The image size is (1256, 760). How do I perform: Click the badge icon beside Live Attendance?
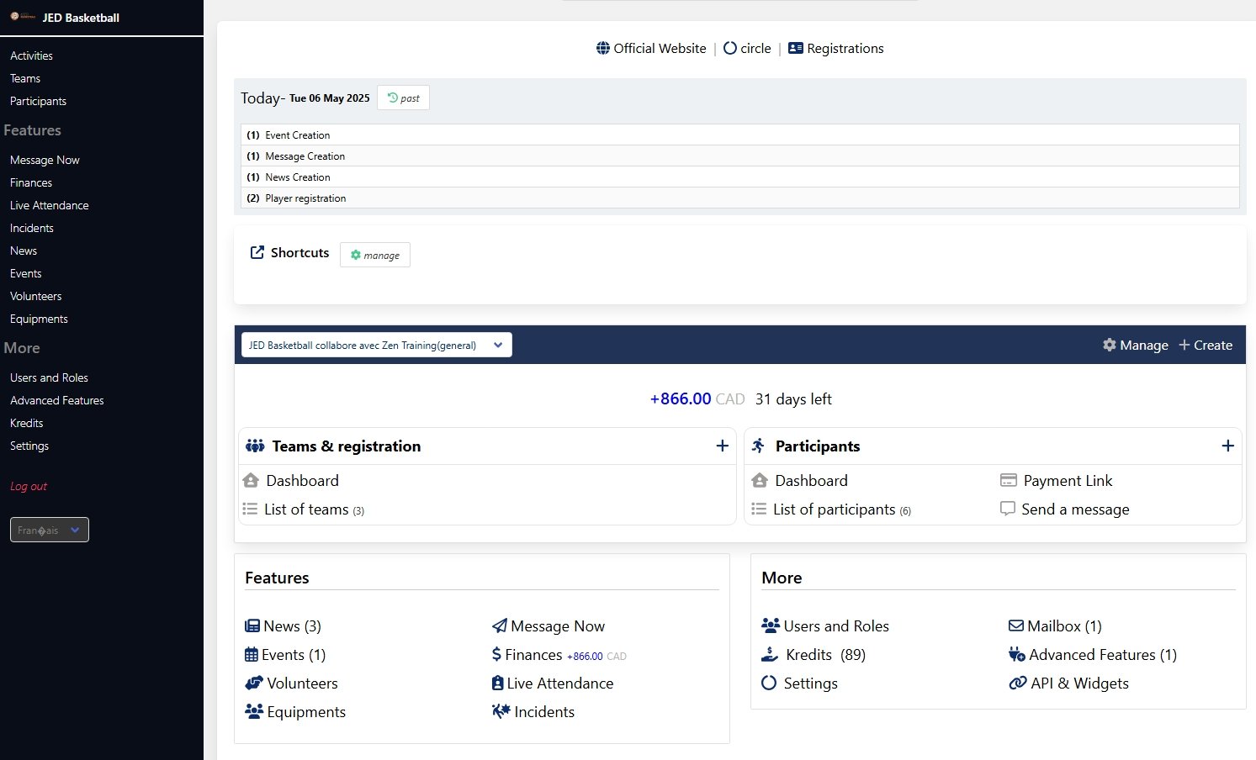click(x=498, y=683)
